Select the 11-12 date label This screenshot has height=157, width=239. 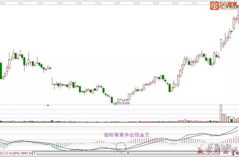click(21, 3)
